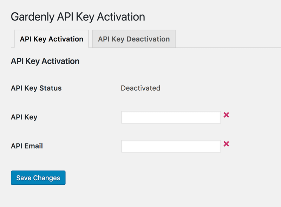Screen dimensions: 281x207
Task: Click the Gardenly API Key Activation page title
Action: tap(78, 17)
